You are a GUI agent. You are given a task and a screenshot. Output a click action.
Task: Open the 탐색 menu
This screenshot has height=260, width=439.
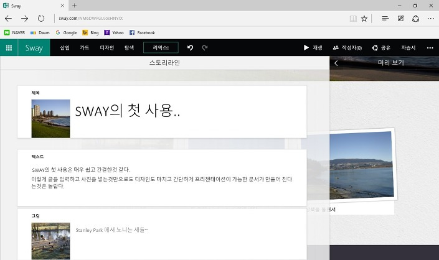(x=129, y=48)
